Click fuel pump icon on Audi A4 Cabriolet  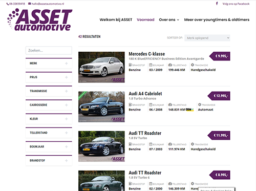pyautogui.click(x=131, y=104)
